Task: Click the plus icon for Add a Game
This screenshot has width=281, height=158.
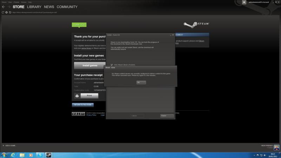Action: 3,145
